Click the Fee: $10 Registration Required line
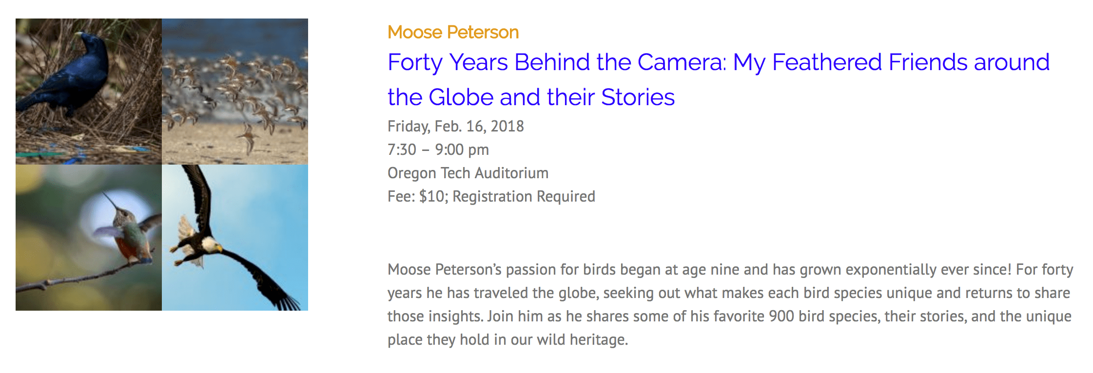The image size is (1093, 373). [x=491, y=196]
